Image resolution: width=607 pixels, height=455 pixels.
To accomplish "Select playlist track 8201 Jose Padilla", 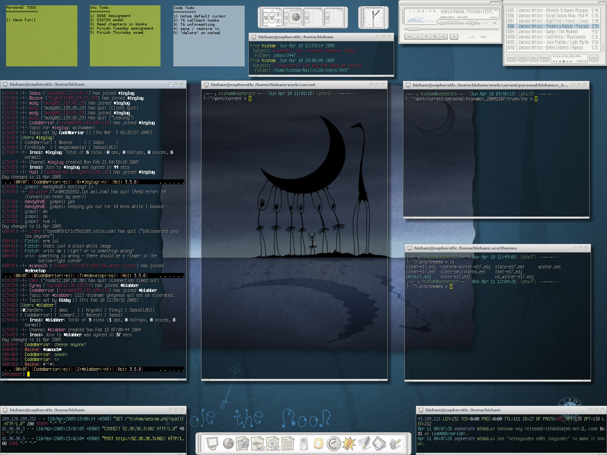I will tap(553, 42).
